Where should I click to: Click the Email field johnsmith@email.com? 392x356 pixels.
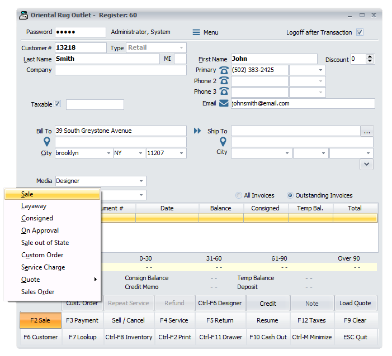click(x=303, y=103)
